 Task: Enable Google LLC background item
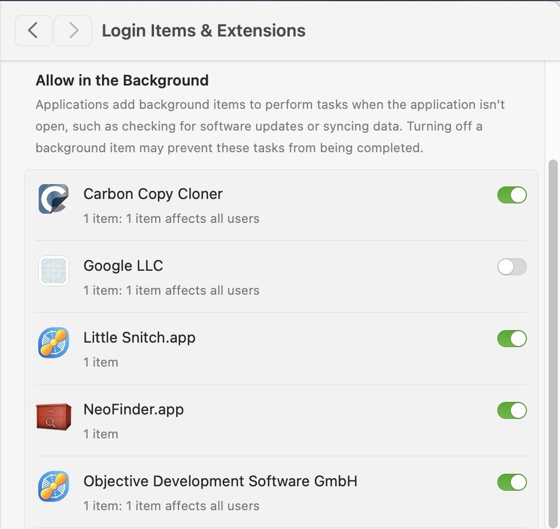(512, 267)
